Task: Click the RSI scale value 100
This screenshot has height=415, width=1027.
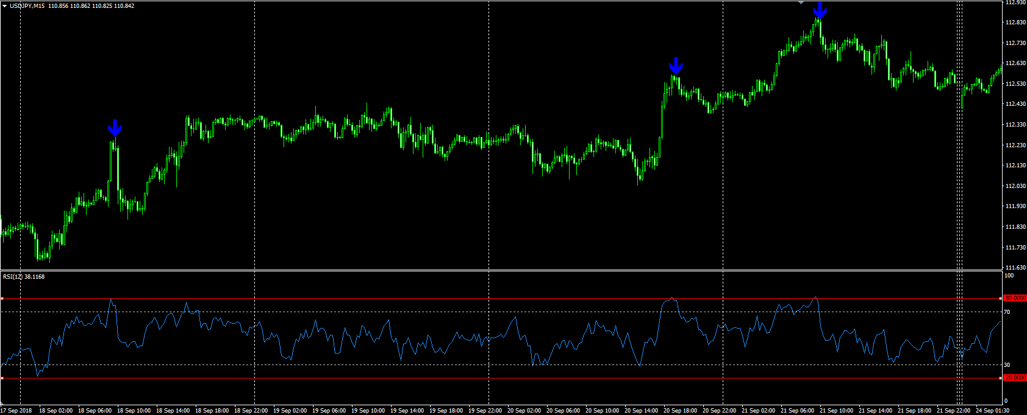Action: 1009,276
